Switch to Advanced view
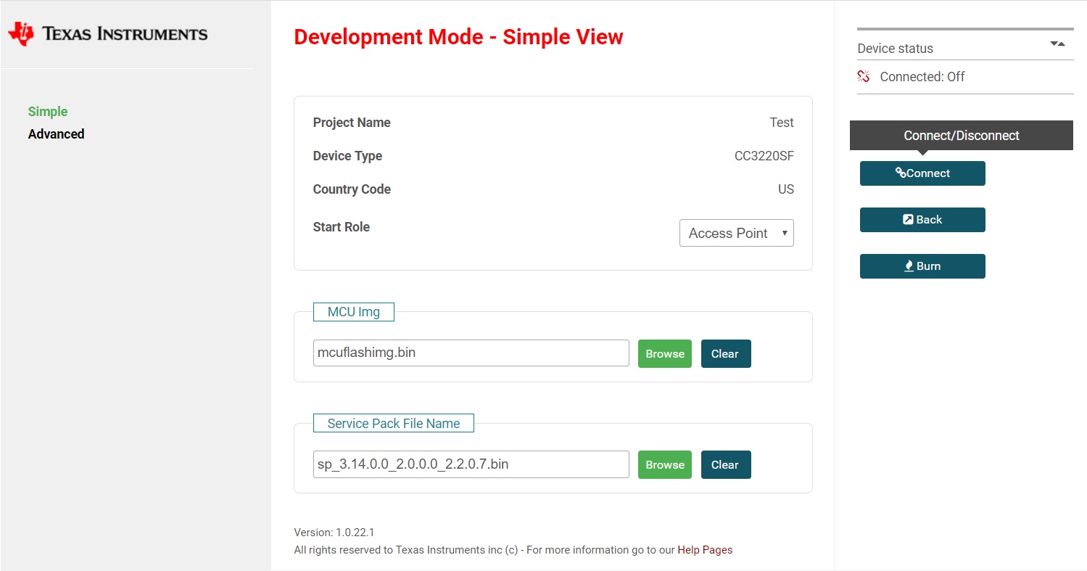This screenshot has width=1087, height=571. [x=56, y=134]
